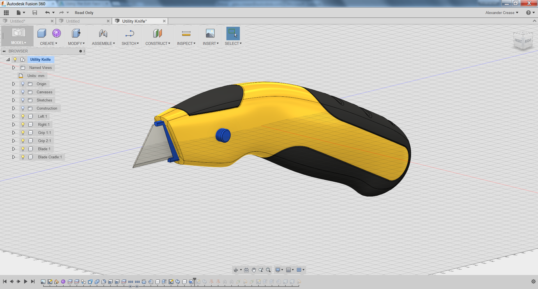Click the Undo button
The image size is (538, 289).
point(47,13)
